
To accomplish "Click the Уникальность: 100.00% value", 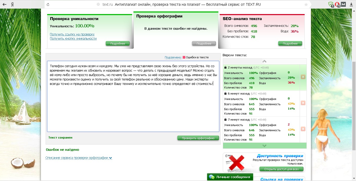I will [85, 26].
